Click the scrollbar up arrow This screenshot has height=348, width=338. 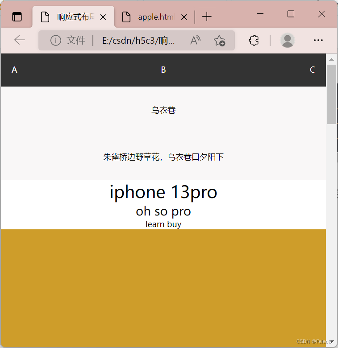pyautogui.click(x=332, y=59)
